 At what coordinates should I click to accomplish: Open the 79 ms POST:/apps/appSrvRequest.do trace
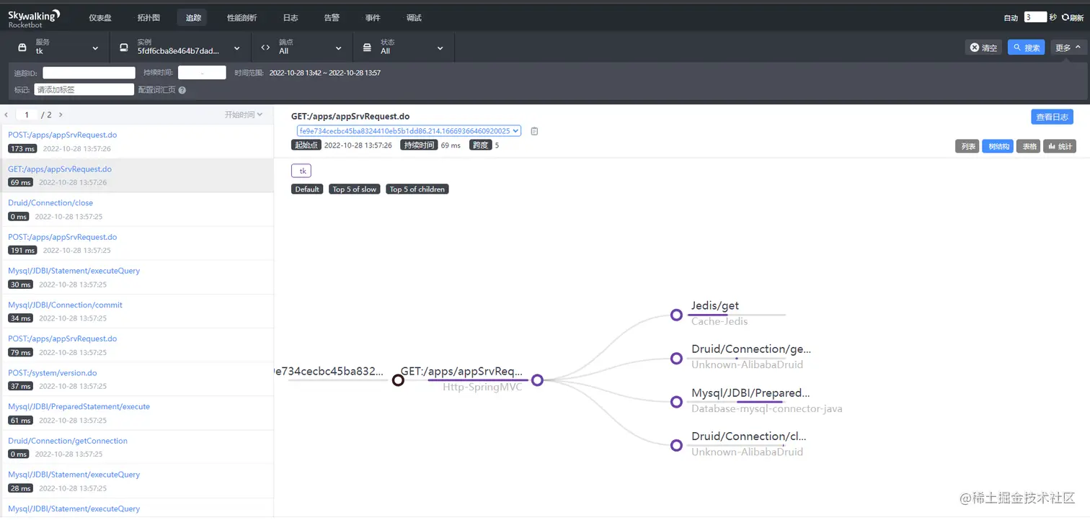click(x=137, y=345)
